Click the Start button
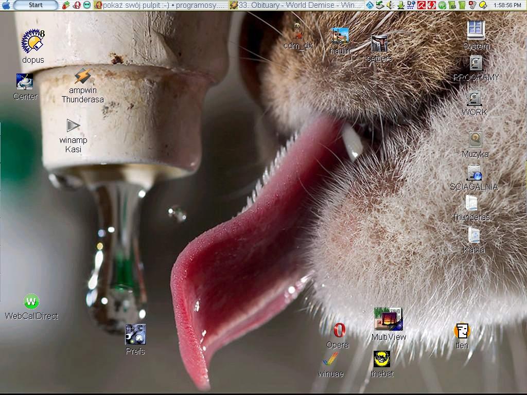The width and height of the screenshot is (527, 395). (36, 5)
